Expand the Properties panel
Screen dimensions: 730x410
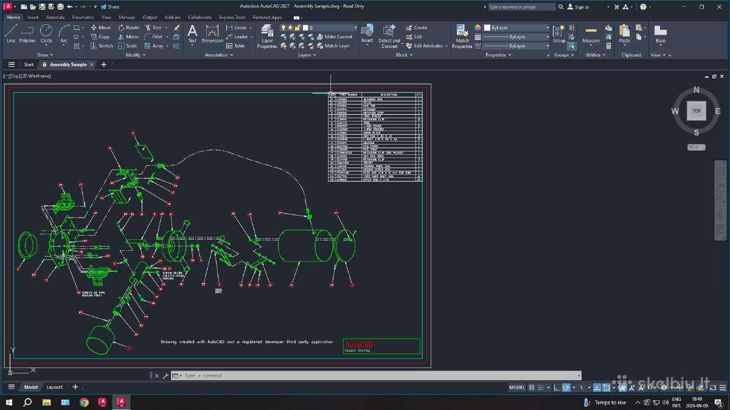click(x=498, y=55)
